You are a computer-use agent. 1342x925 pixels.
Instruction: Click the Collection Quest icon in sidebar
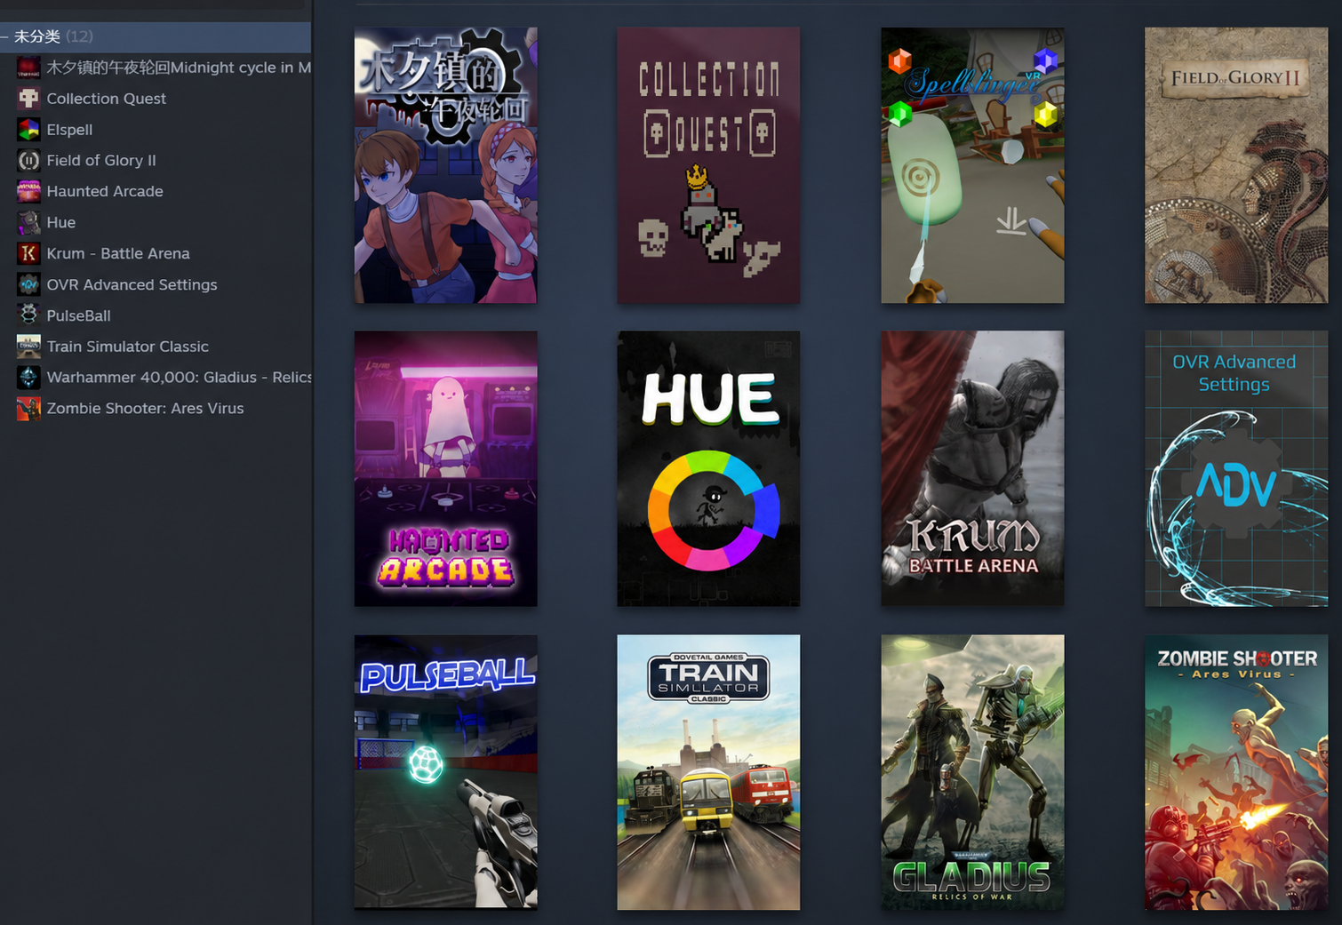pyautogui.click(x=28, y=99)
